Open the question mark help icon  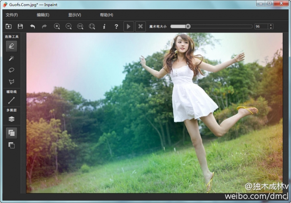116,26
